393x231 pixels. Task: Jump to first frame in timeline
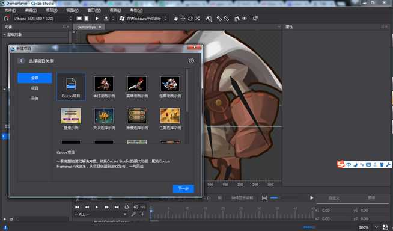[77, 207]
